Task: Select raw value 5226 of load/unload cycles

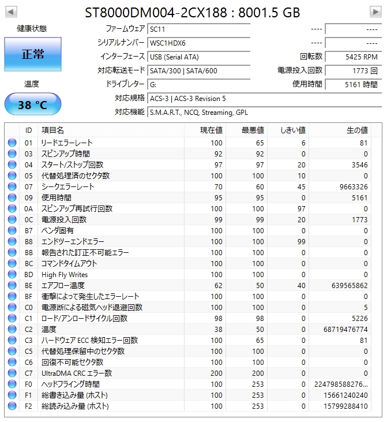Action: 359,319
